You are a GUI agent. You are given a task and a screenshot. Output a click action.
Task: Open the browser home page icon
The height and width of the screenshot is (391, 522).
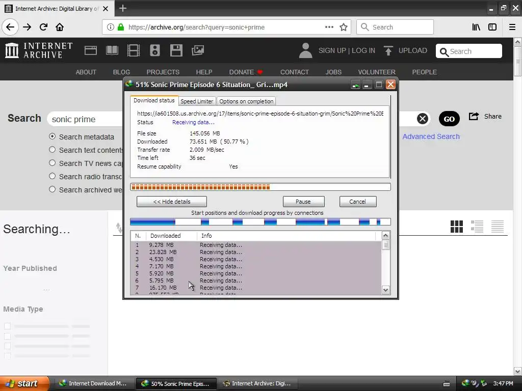(x=60, y=27)
